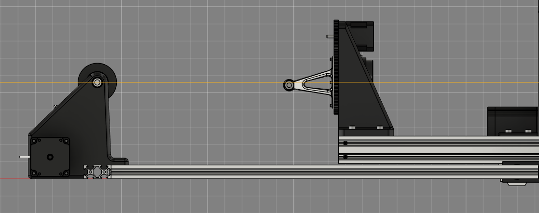Click the pulley's center axle hole
This screenshot has width=539, height=213.
point(97,83)
